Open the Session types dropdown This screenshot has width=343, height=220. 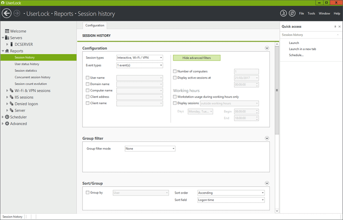coord(140,58)
